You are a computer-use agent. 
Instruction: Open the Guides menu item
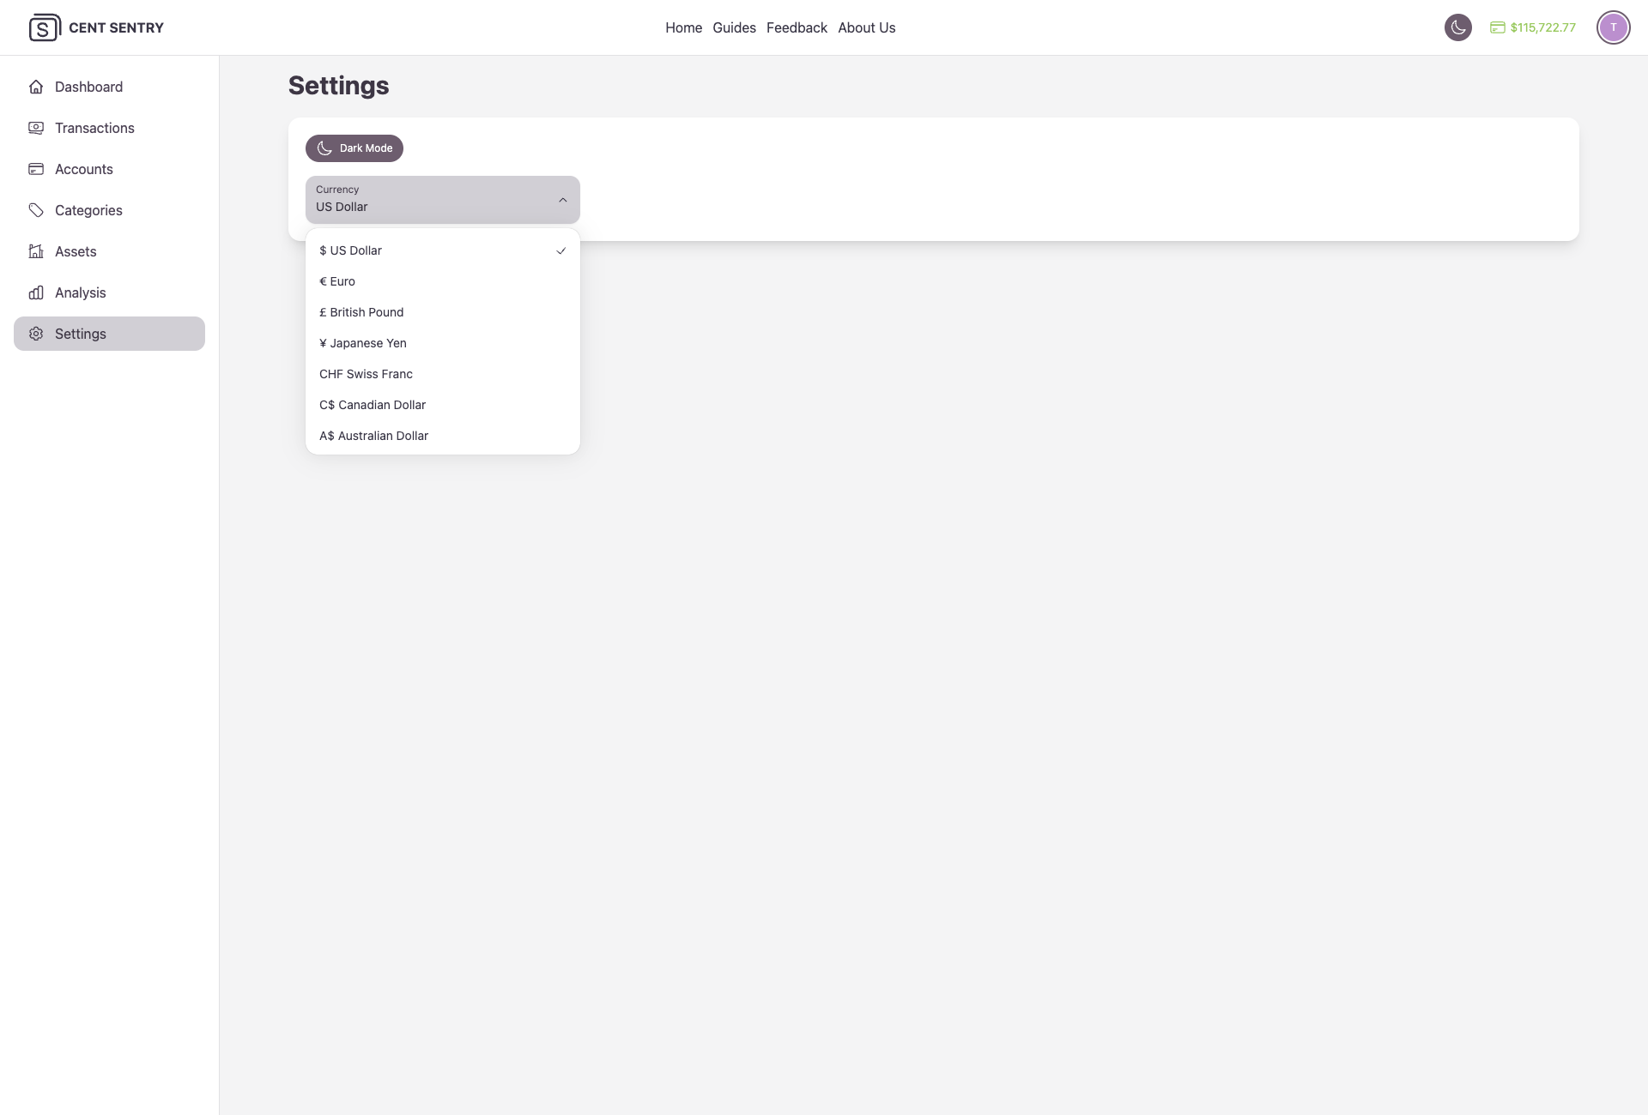tap(734, 27)
